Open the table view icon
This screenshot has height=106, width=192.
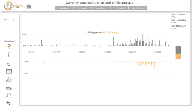tap(9, 71)
